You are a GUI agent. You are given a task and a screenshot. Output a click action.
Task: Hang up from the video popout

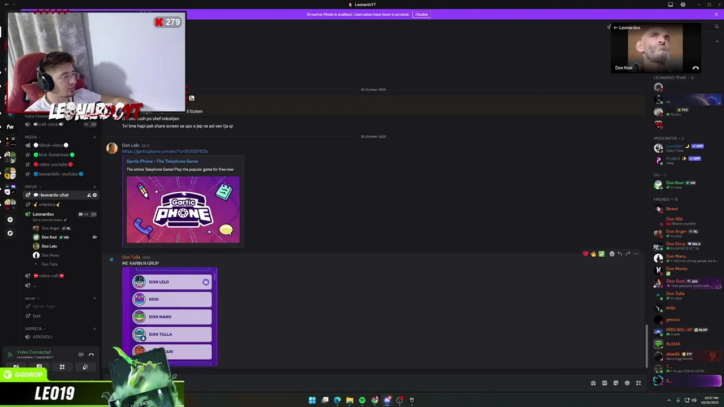(x=696, y=68)
